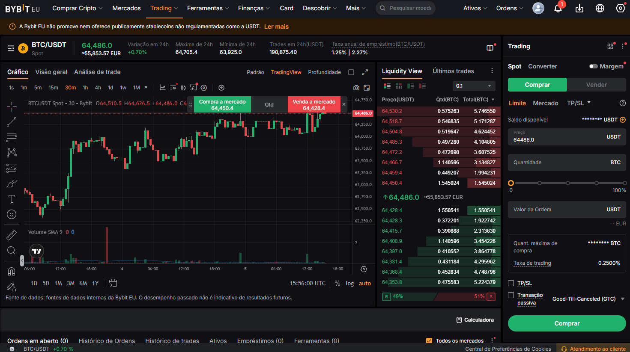630x352 pixels.
Task: Click the Valor da Ordem input field
Action: point(567,210)
